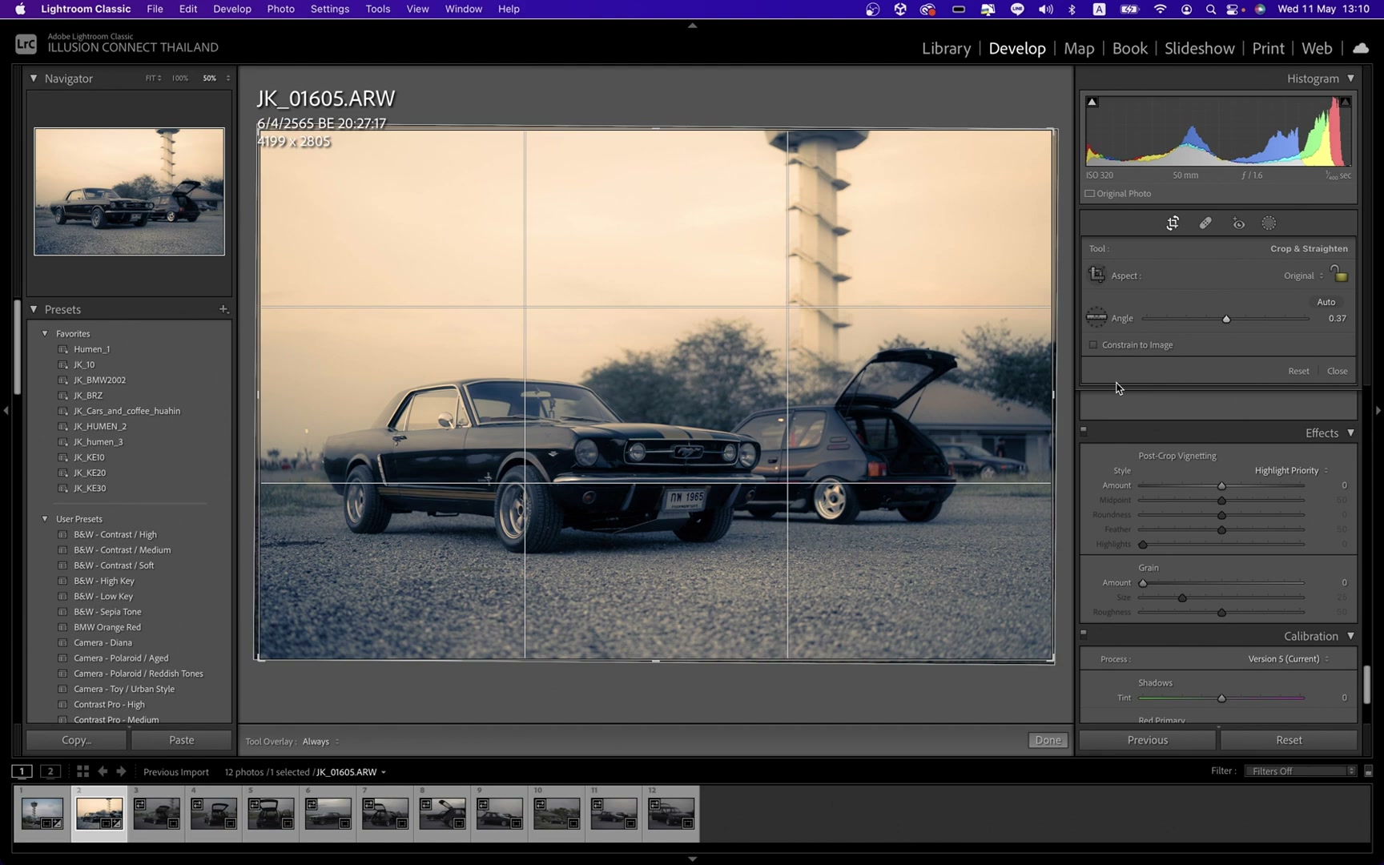Image resolution: width=1384 pixels, height=865 pixels.
Task: Click Auto angle button
Action: point(1326,302)
